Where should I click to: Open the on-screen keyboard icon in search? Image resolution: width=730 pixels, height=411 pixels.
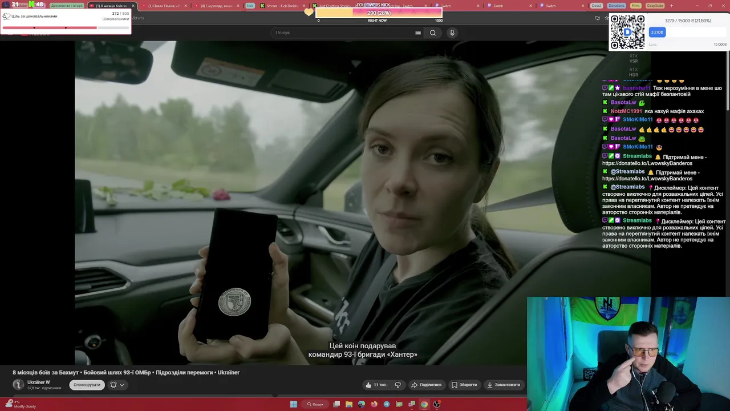coord(418,33)
